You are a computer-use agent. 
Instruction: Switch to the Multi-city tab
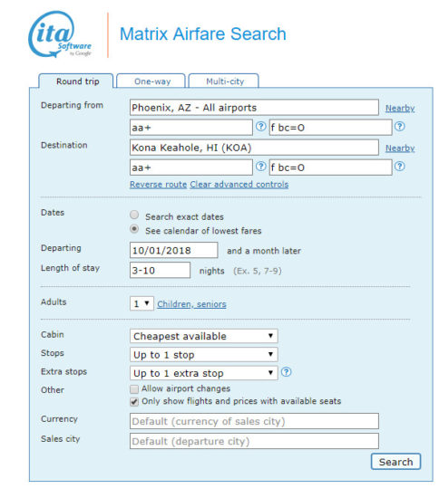[x=224, y=81]
